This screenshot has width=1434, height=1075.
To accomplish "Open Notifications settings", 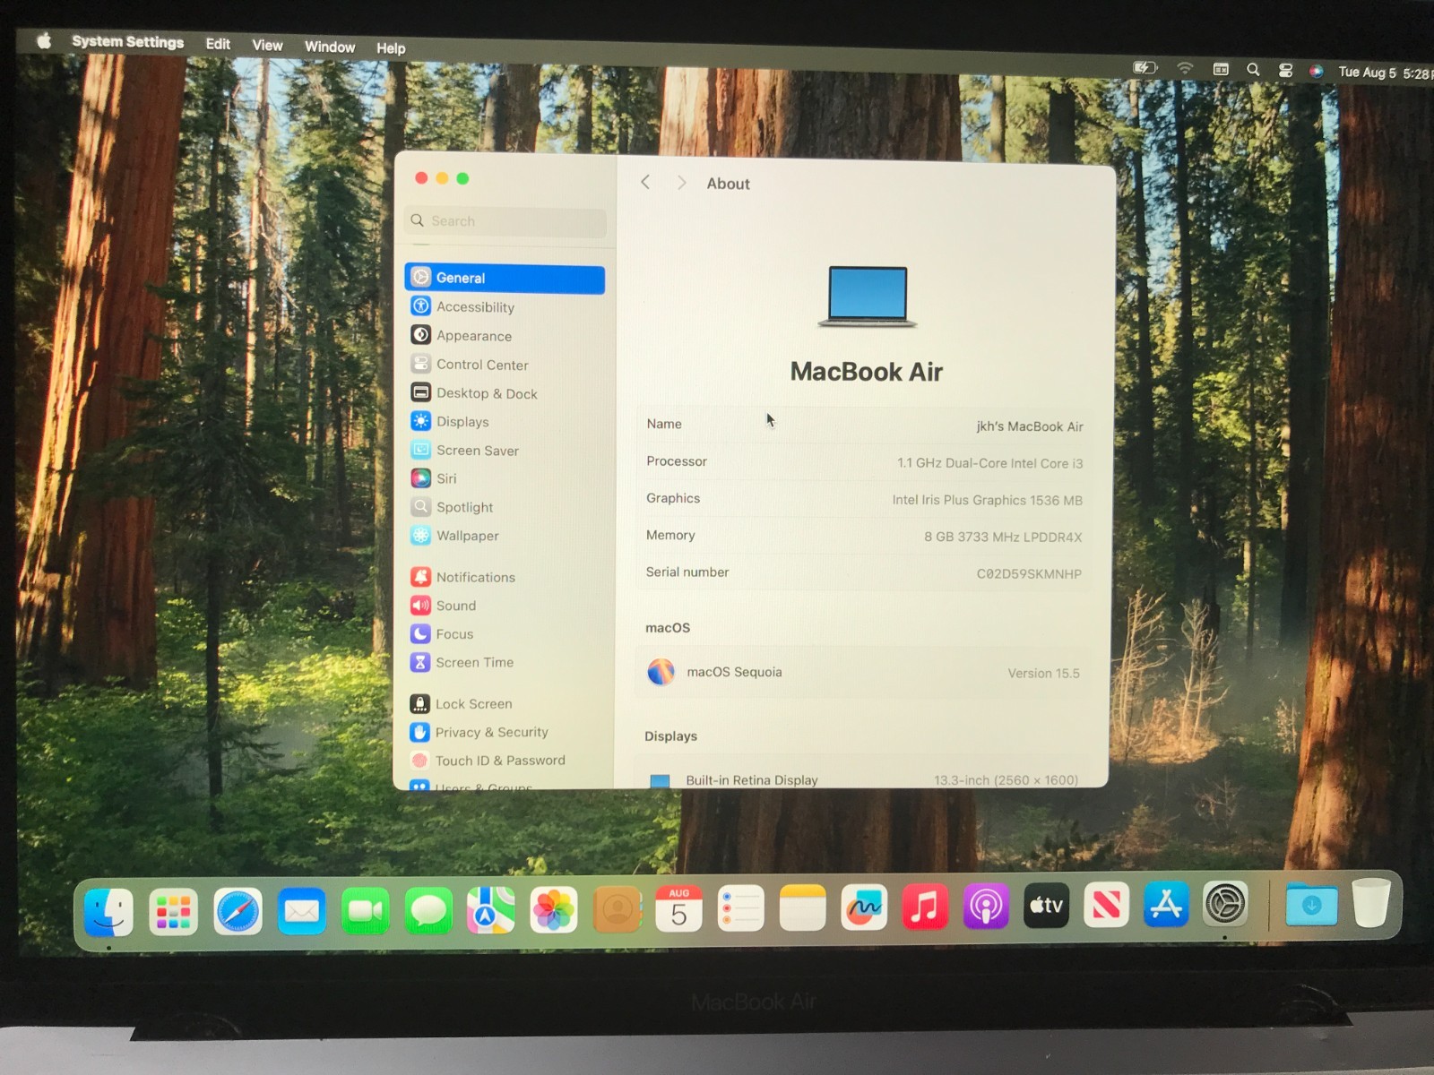I will [x=475, y=577].
